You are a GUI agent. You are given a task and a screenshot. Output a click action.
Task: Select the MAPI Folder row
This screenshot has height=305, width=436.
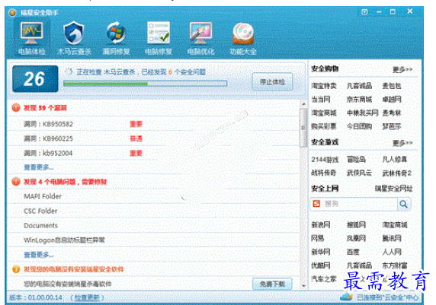pyautogui.click(x=153, y=196)
